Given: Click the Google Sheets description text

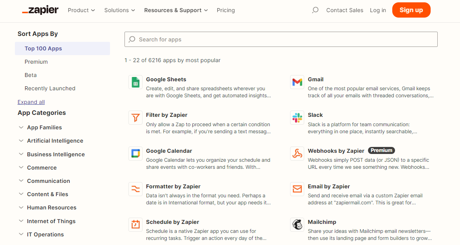Looking at the screenshot, I should point(209,92).
